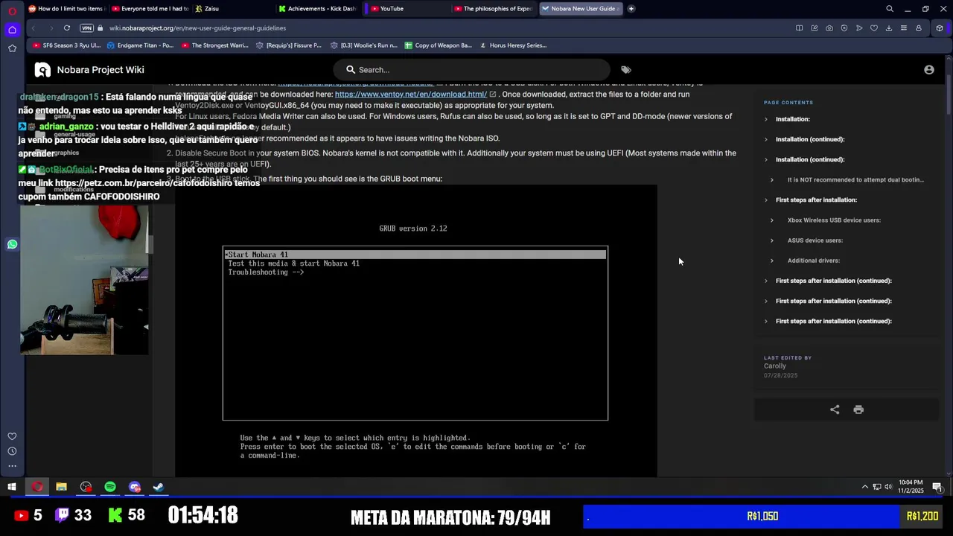953x536 pixels.
Task: Switch to the Zaisu tab
Action: pos(232,9)
